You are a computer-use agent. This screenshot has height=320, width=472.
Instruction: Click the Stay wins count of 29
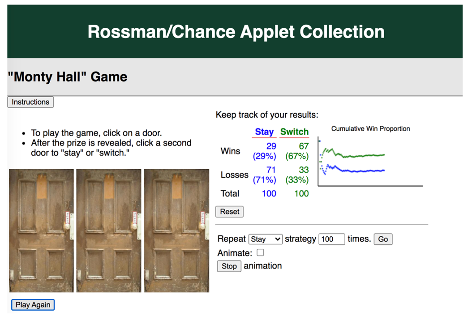[x=271, y=146]
